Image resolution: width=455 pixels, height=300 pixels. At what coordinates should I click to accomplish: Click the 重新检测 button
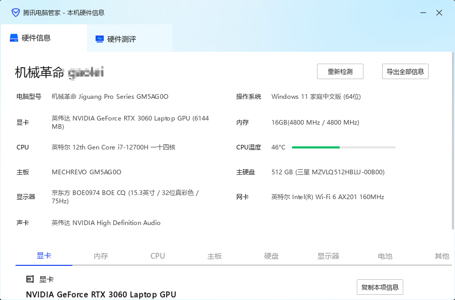click(x=340, y=71)
